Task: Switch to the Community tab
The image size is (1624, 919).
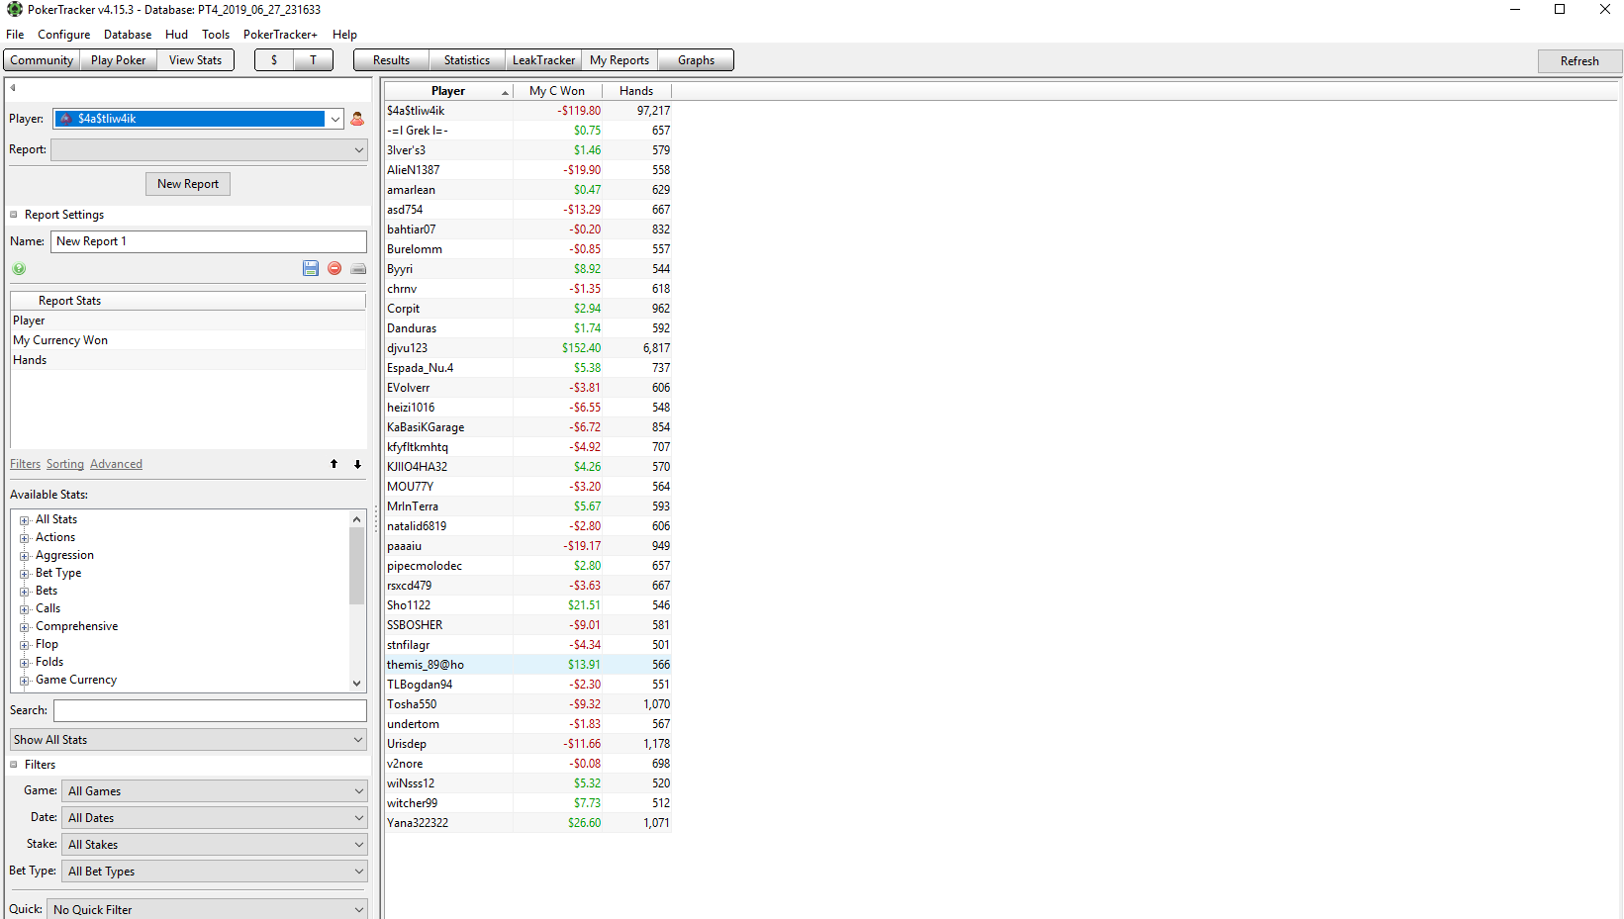Action: (x=42, y=60)
